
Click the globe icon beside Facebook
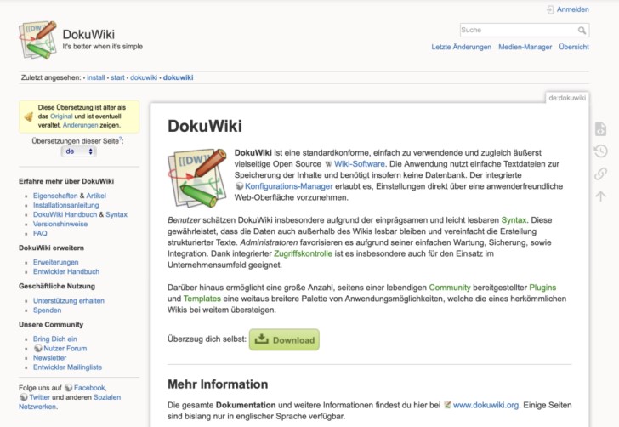coord(68,388)
